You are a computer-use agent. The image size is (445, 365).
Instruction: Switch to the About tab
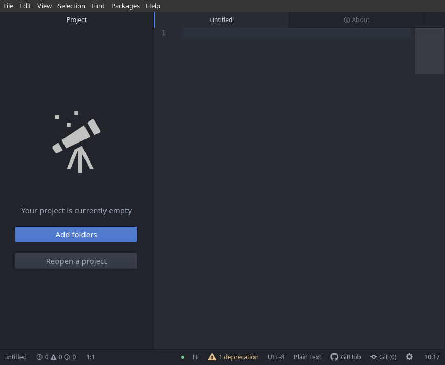[x=356, y=19]
